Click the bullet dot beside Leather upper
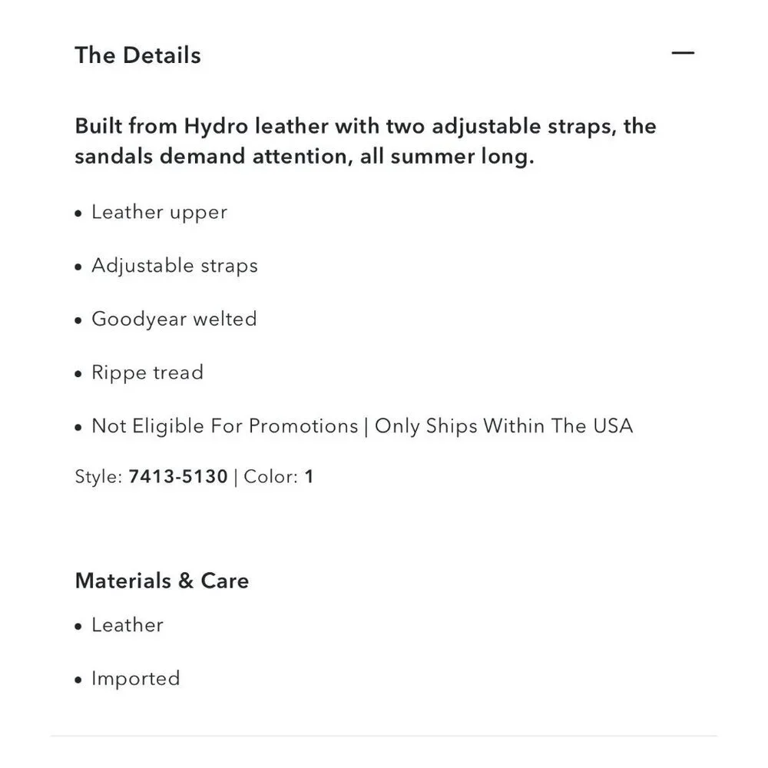The height and width of the screenshot is (768, 768). click(x=78, y=214)
